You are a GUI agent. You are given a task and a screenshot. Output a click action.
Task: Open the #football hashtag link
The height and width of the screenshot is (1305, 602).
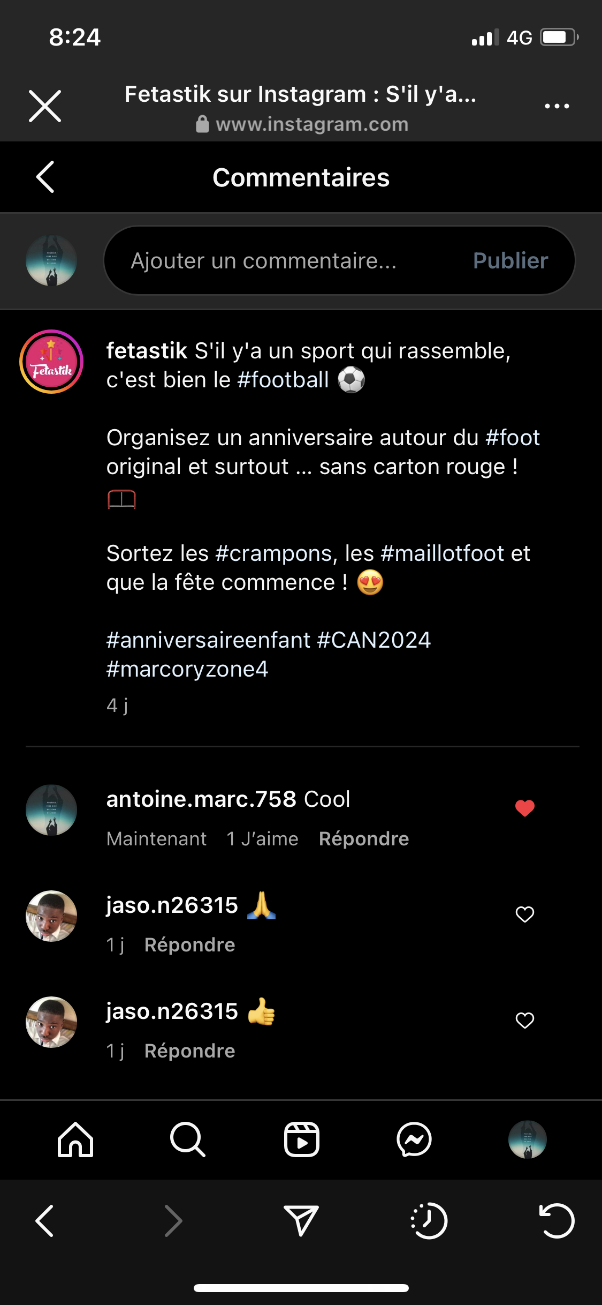click(283, 380)
